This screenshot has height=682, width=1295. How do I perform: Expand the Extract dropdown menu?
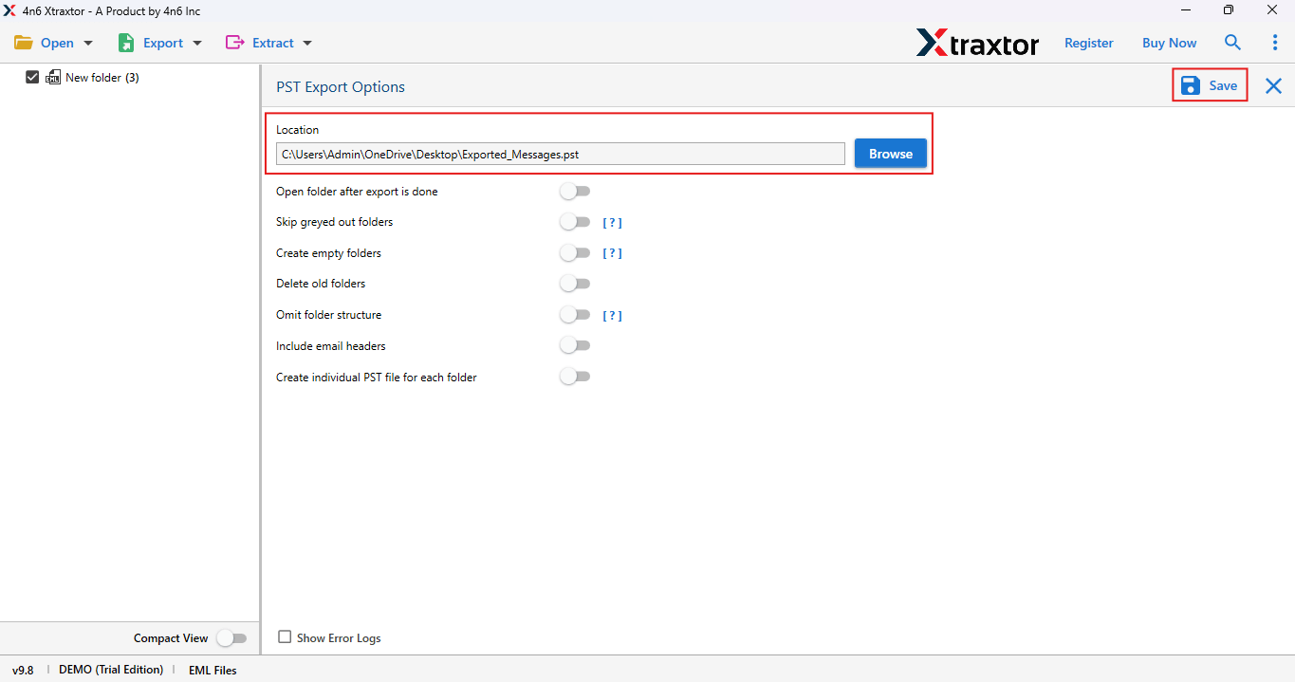tap(308, 43)
